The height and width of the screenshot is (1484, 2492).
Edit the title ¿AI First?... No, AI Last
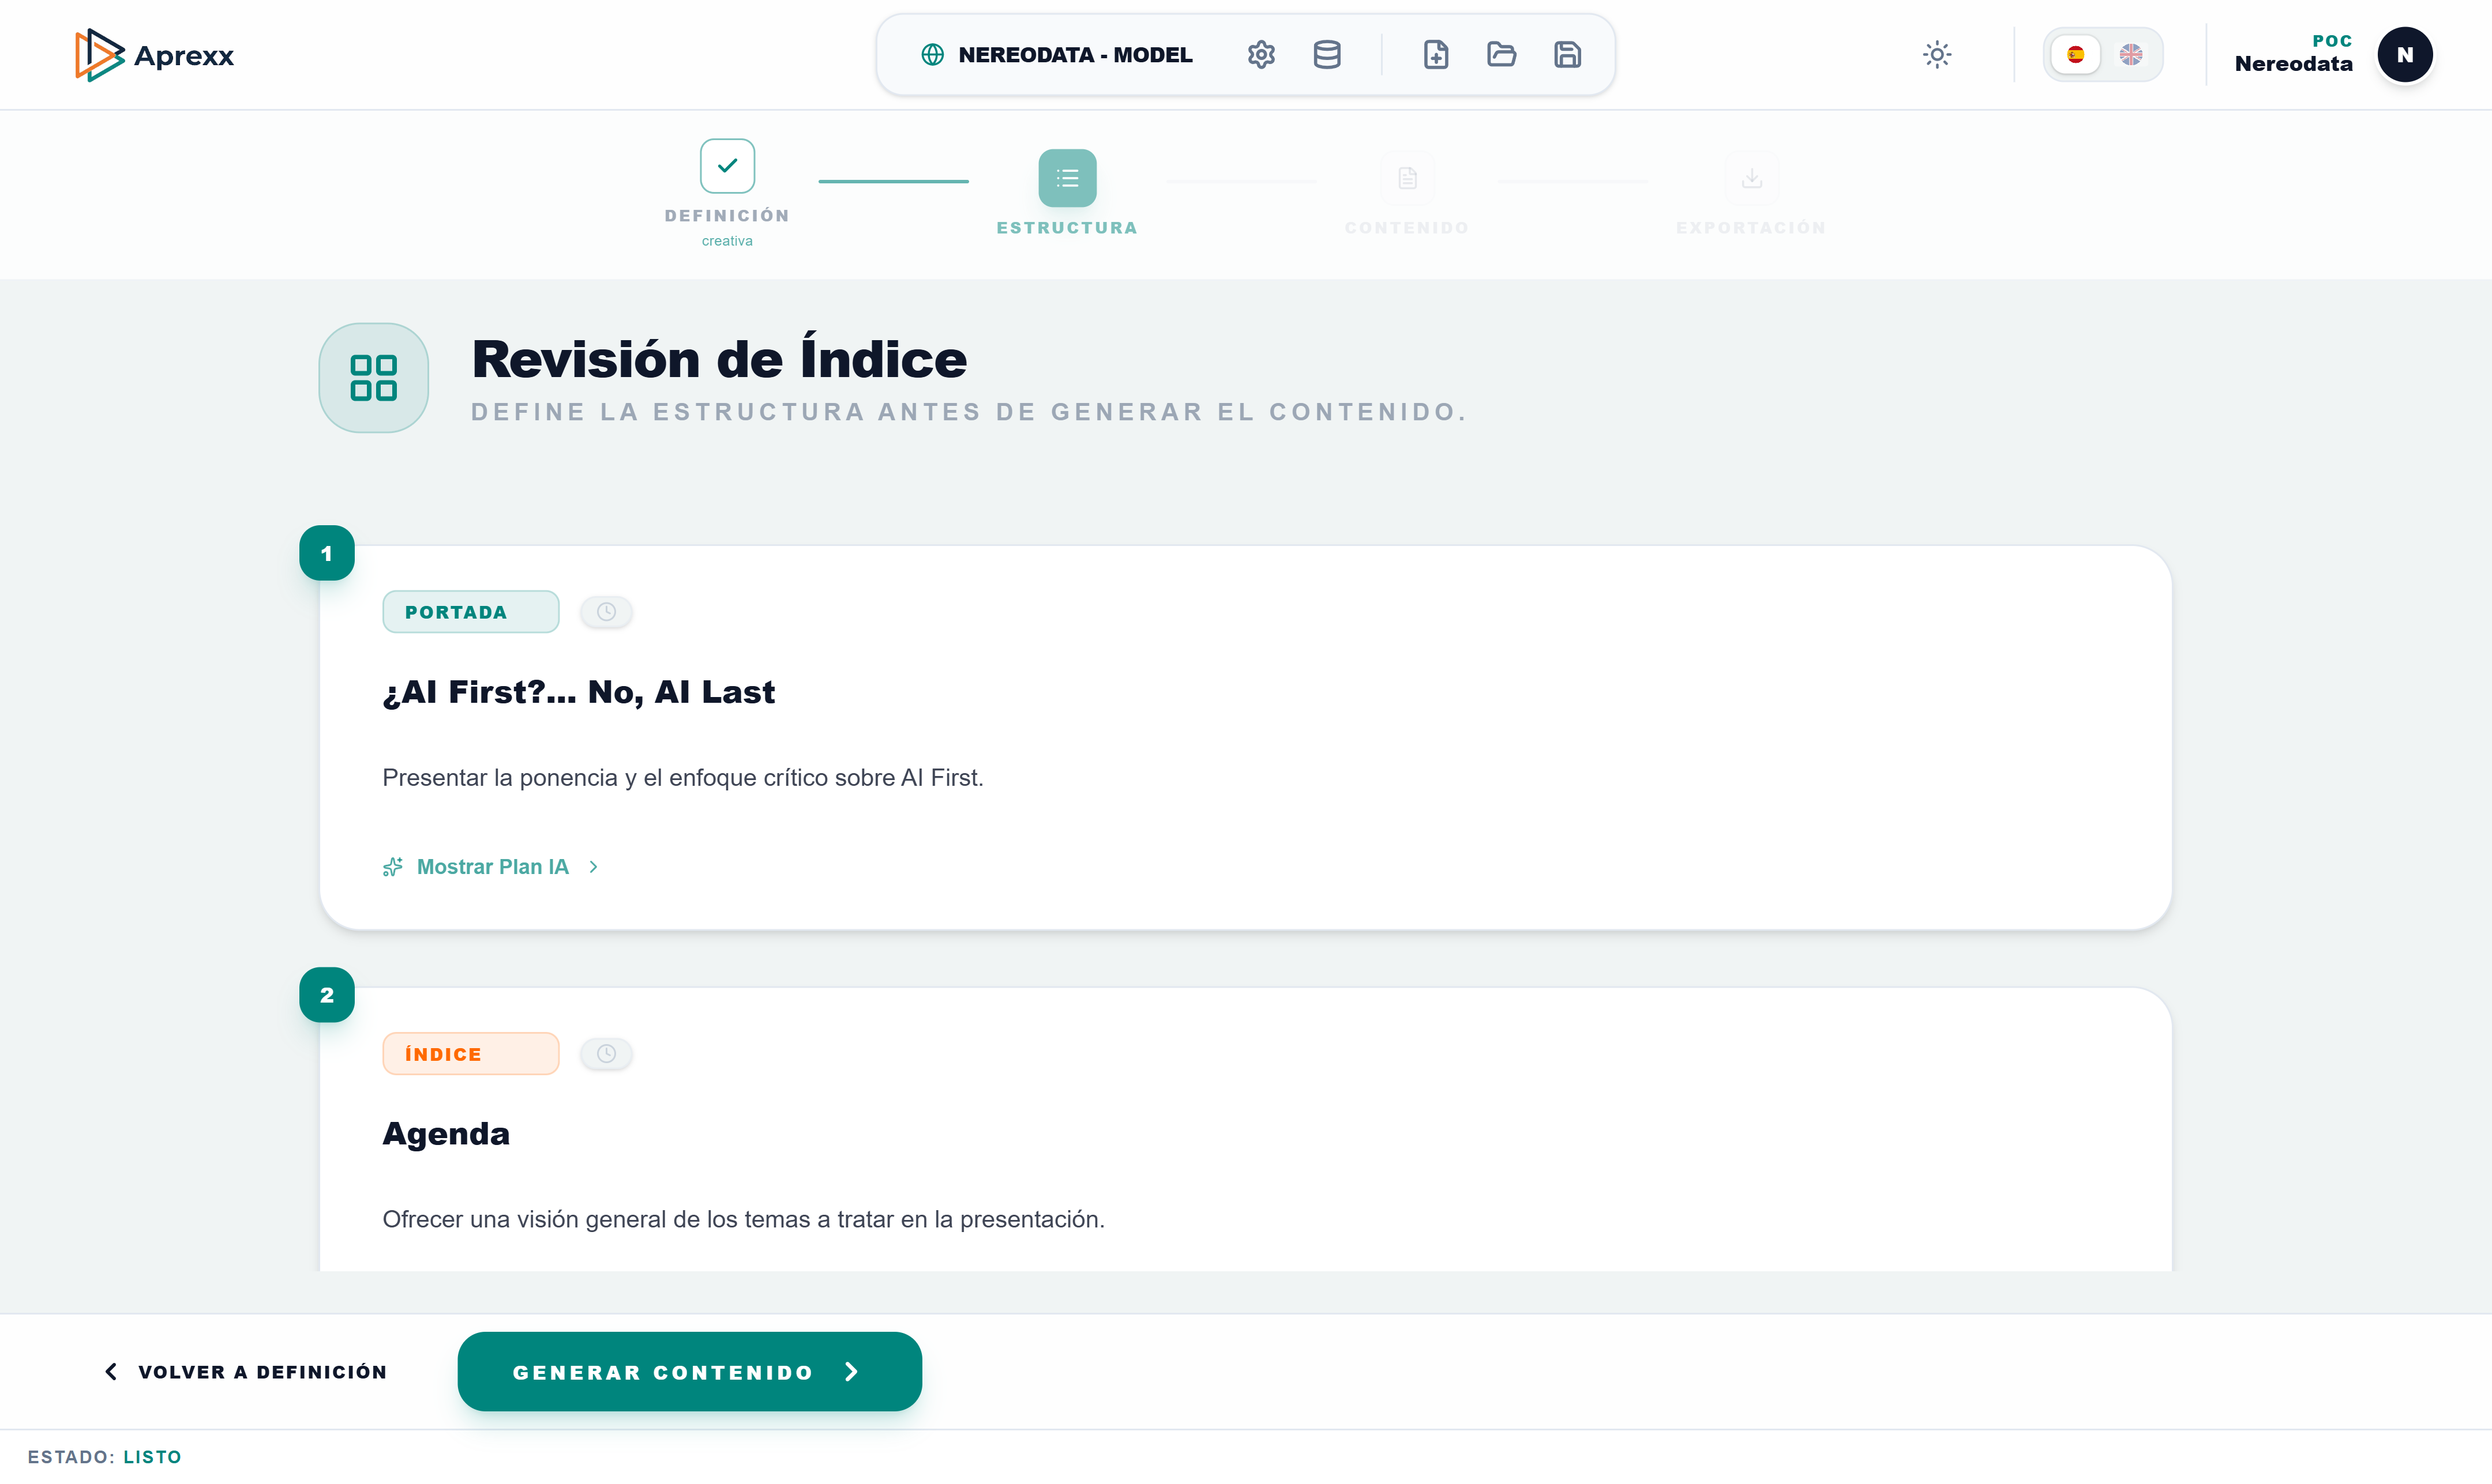pos(578,692)
